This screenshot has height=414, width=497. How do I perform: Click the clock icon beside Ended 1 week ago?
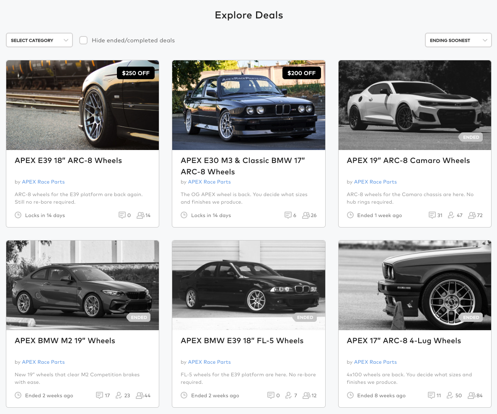tap(350, 215)
